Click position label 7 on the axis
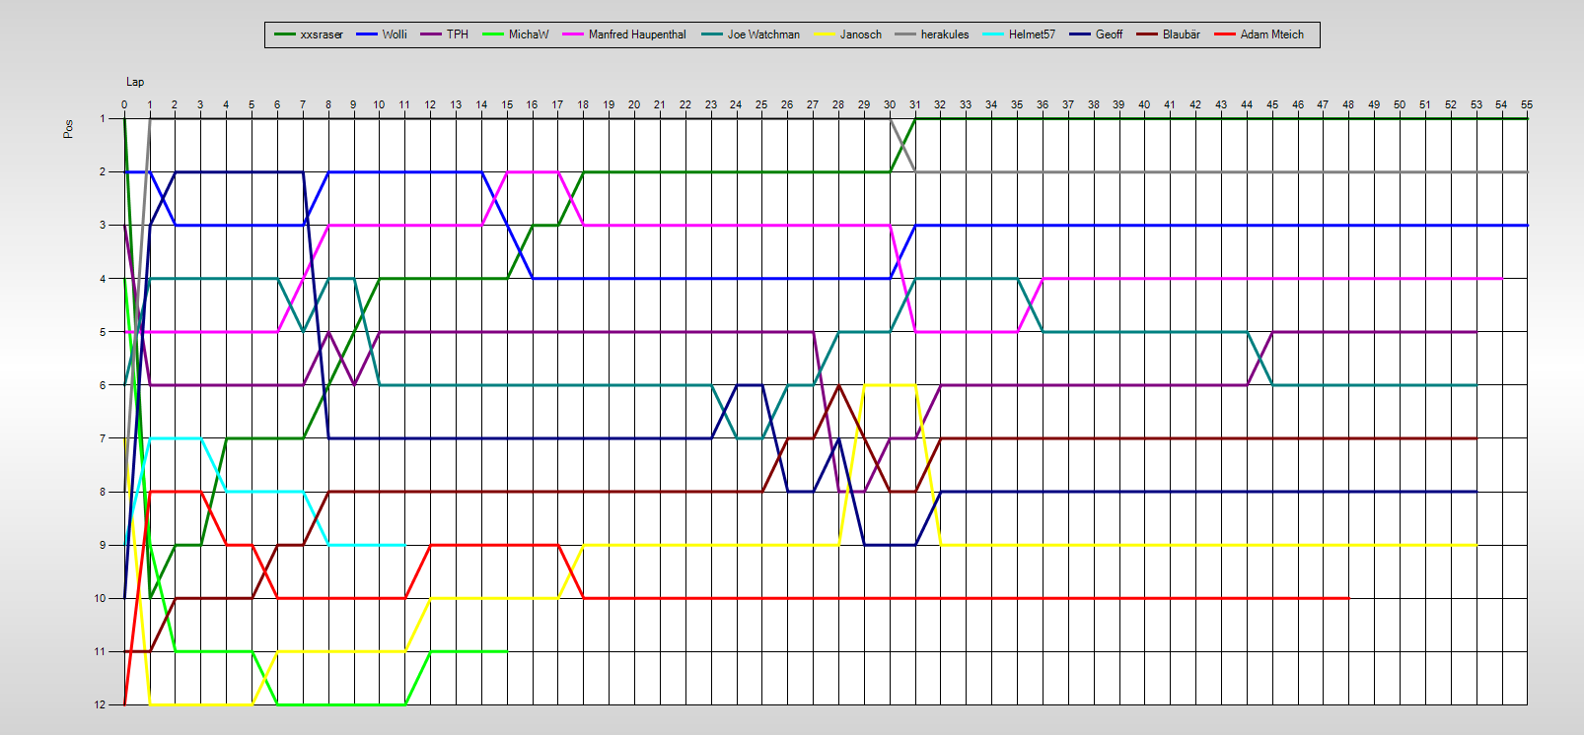 coord(103,438)
